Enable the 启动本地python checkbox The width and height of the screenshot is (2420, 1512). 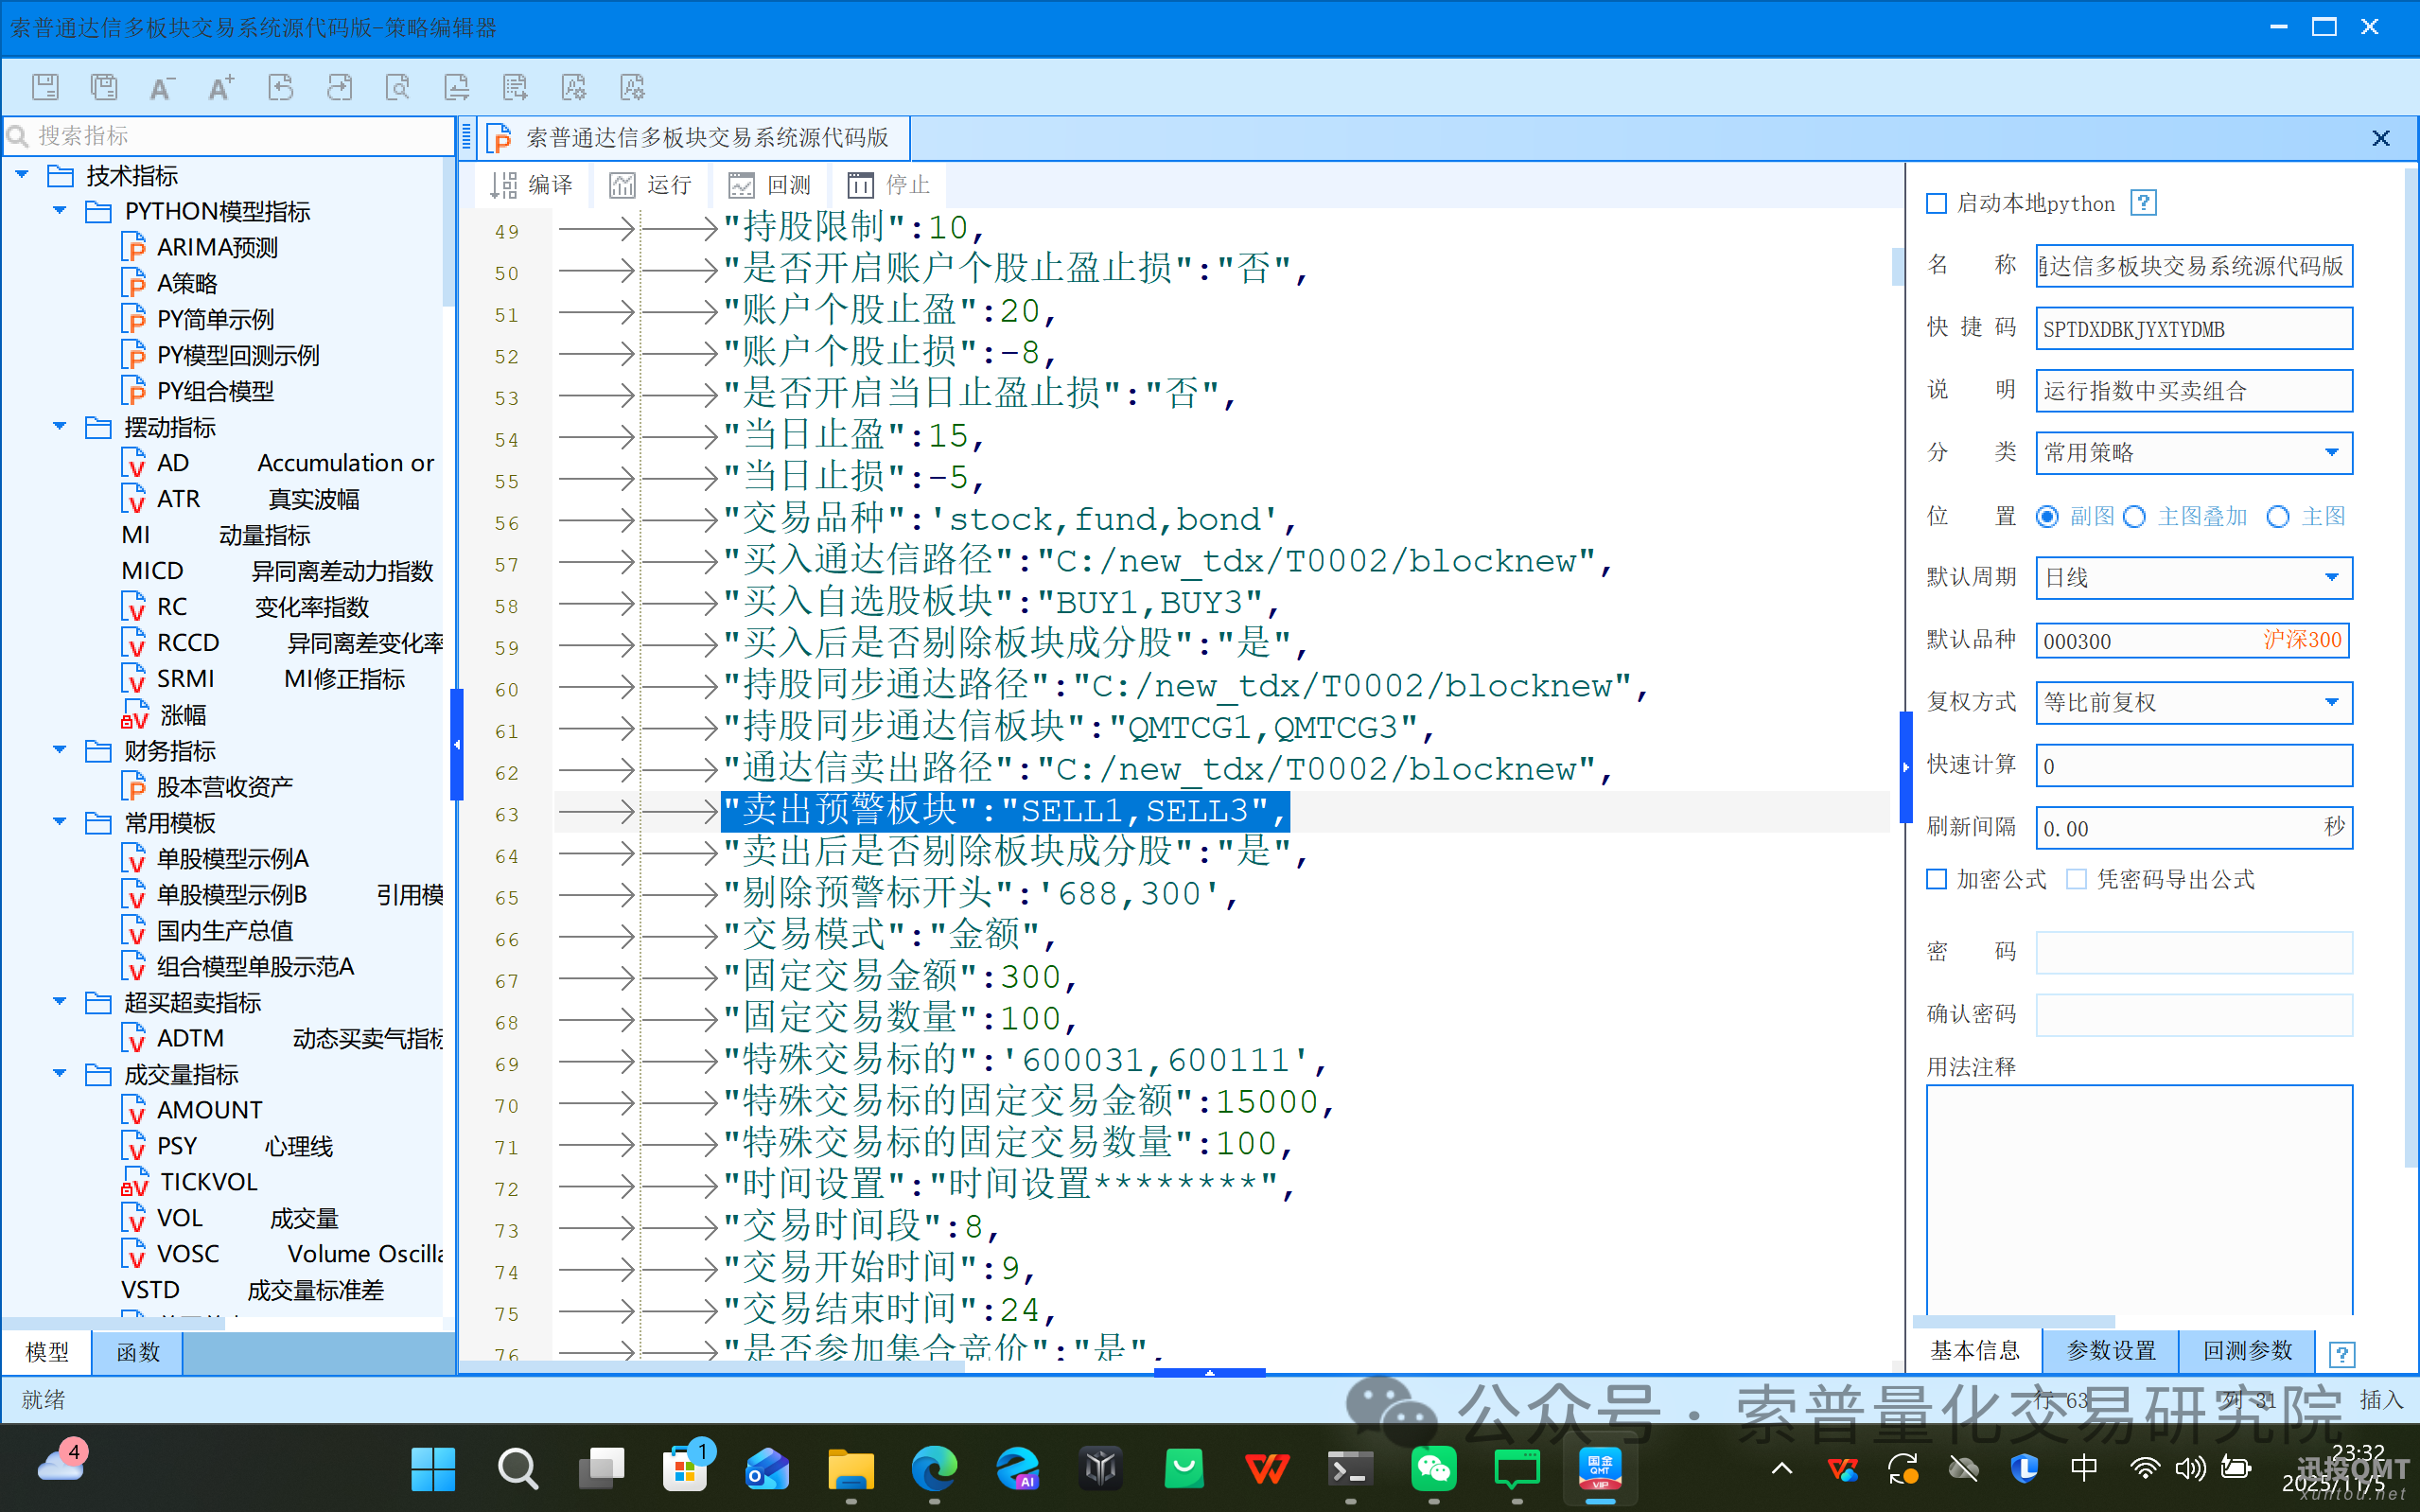coord(1937,204)
